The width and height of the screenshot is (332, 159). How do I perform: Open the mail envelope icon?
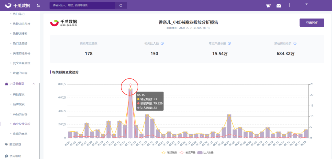(x=279, y=6)
